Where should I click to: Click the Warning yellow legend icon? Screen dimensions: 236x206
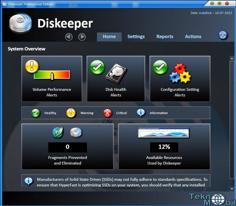click(x=71, y=113)
